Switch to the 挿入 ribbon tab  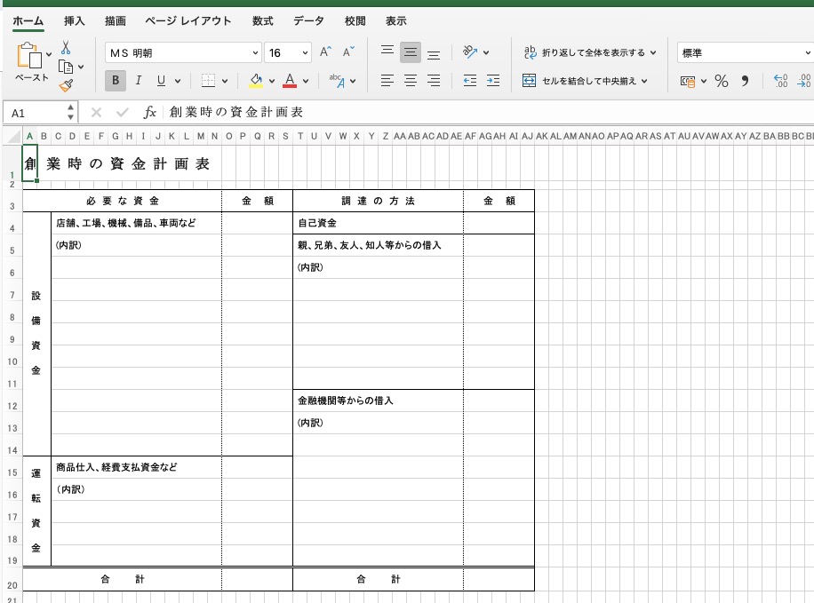click(x=74, y=20)
